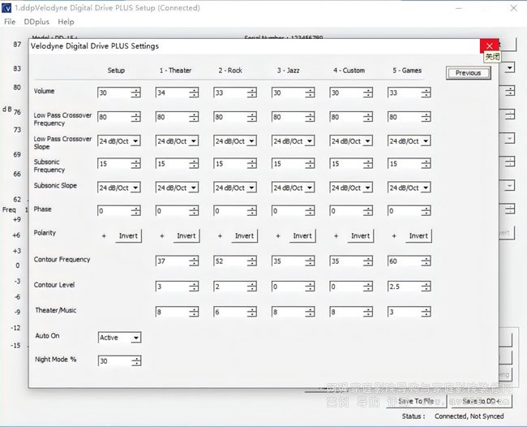Invert polarity for the Setup column
This screenshot has width=527, height=427.
(x=128, y=236)
